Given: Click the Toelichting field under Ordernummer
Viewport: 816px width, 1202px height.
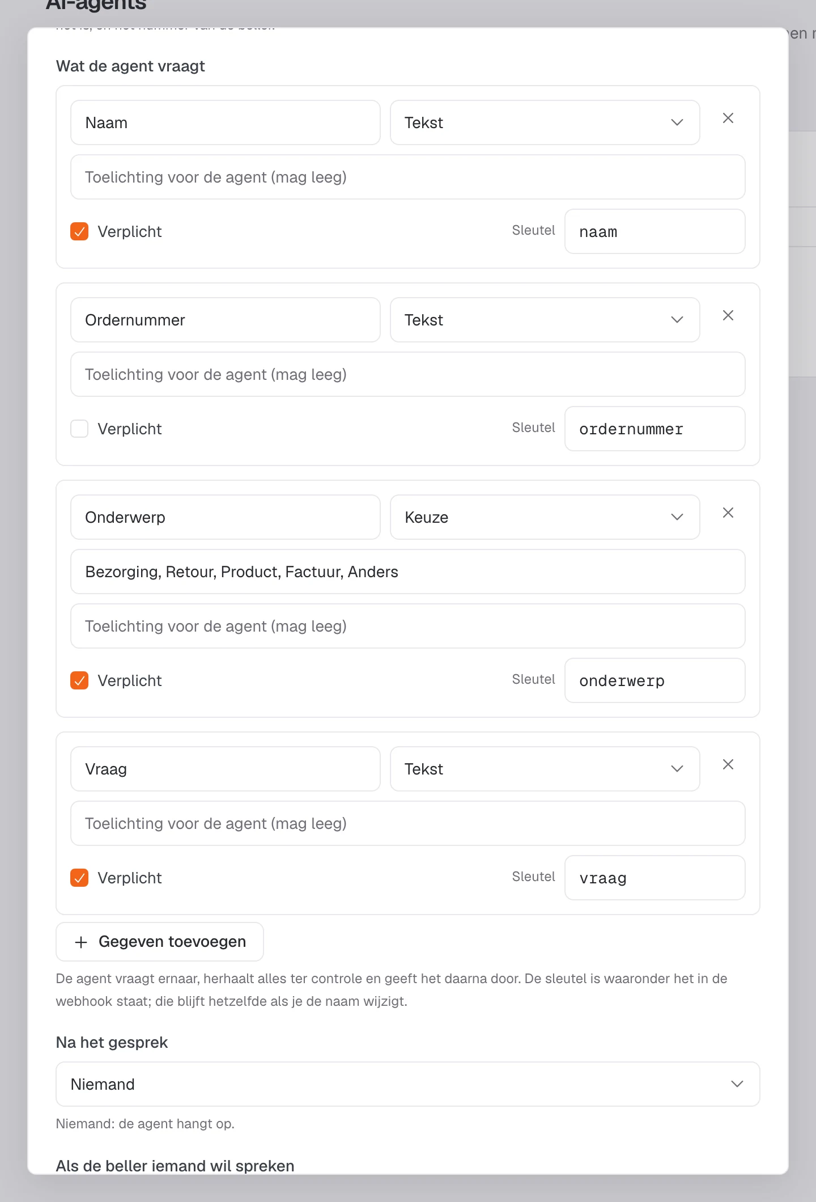Looking at the screenshot, I should click(408, 374).
